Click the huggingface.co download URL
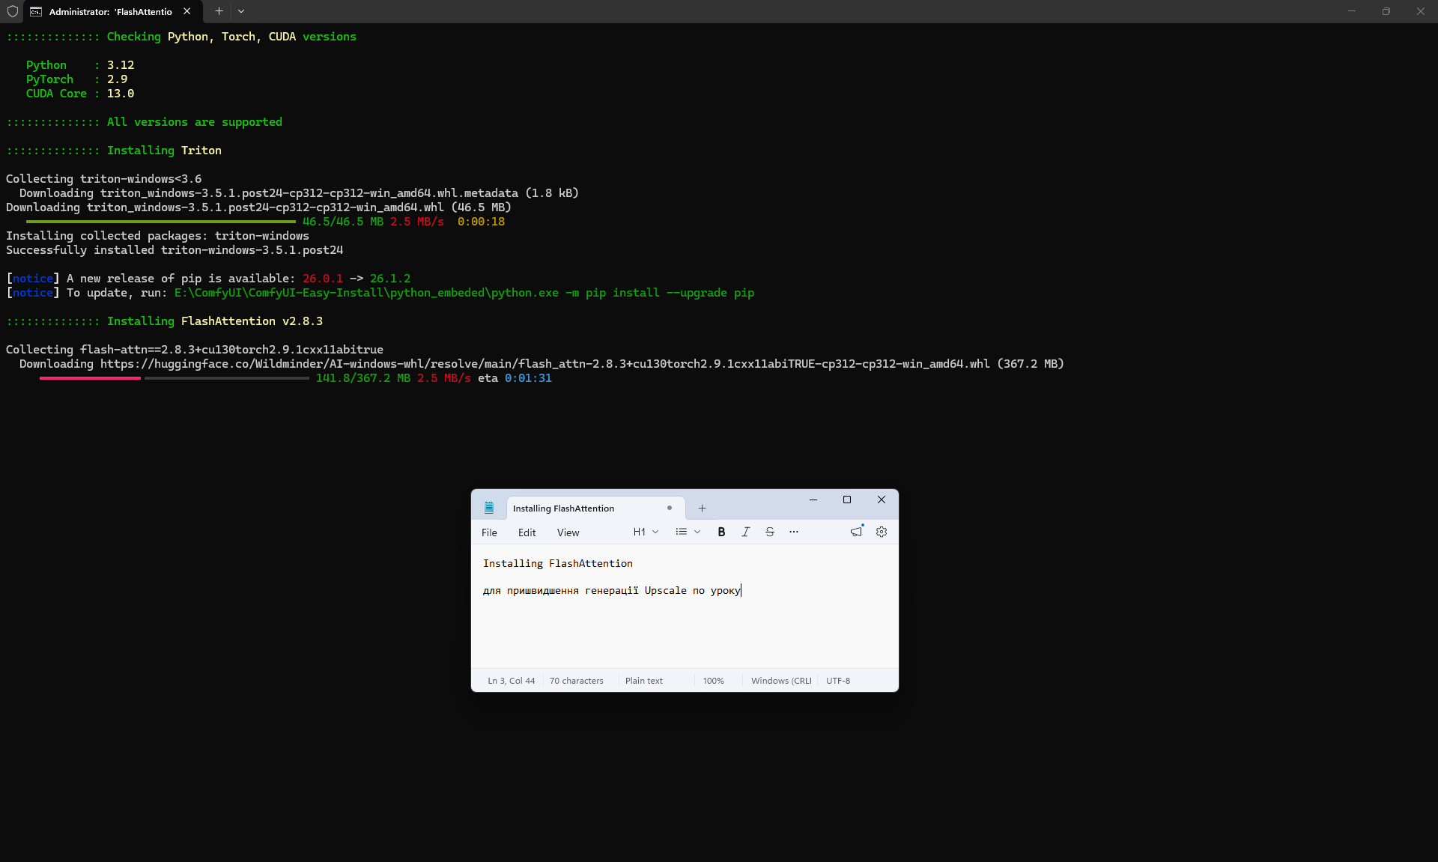The width and height of the screenshot is (1438, 862). [x=545, y=364]
